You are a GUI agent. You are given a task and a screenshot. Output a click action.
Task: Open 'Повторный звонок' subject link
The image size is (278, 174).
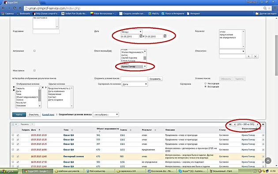coord(74,156)
